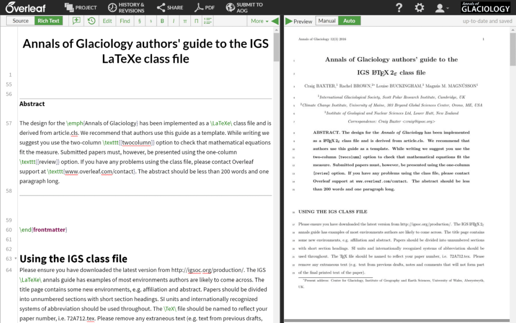This screenshot has width=516, height=323.
Task: Open the user account dropdown menu
Action: click(441, 8)
